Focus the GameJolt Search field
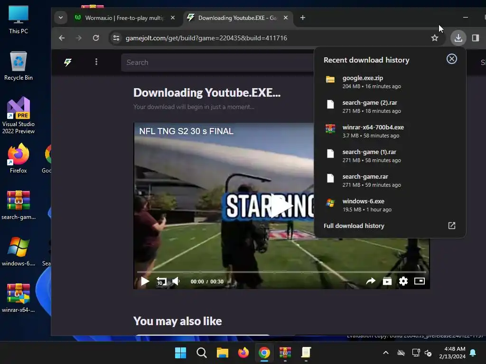This screenshot has width=486, height=364. click(217, 63)
